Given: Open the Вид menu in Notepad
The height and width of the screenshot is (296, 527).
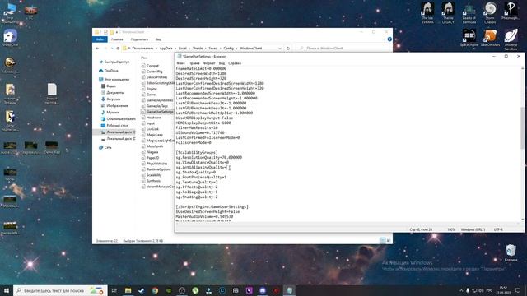Looking at the screenshot, I should coord(222,63).
